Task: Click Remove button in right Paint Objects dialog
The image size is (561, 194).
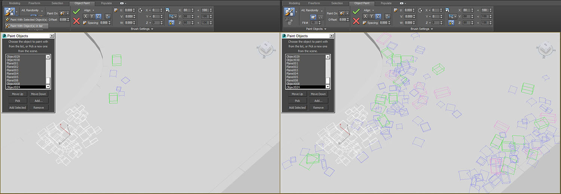Action: click(x=318, y=107)
